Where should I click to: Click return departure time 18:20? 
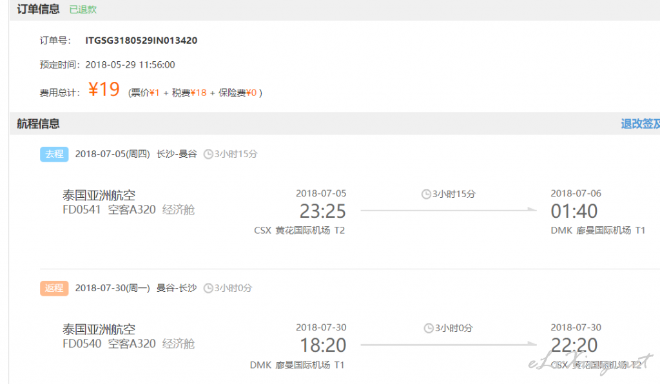[323, 345]
